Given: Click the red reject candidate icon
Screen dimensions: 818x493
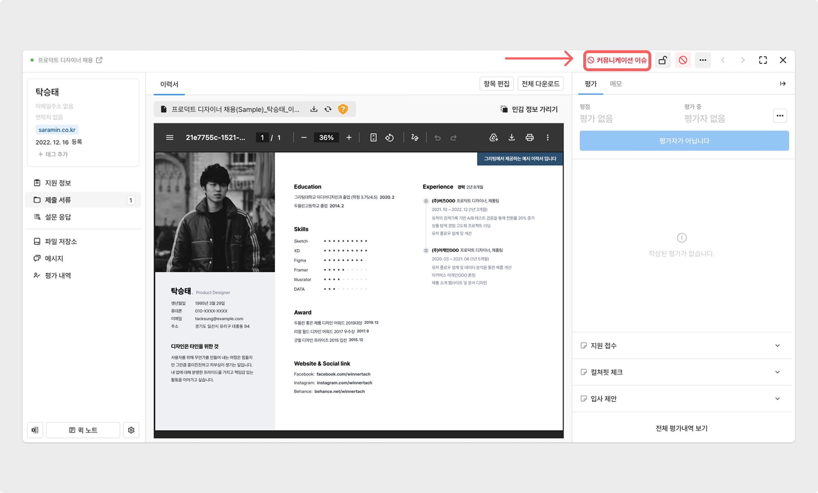Looking at the screenshot, I should pos(683,60).
